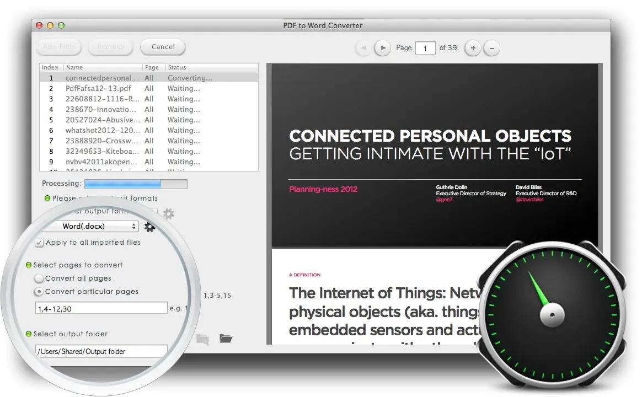Zoom out with the minus button

(492, 48)
